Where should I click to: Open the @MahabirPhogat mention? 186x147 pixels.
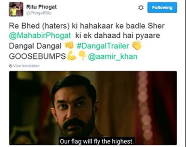40,36
